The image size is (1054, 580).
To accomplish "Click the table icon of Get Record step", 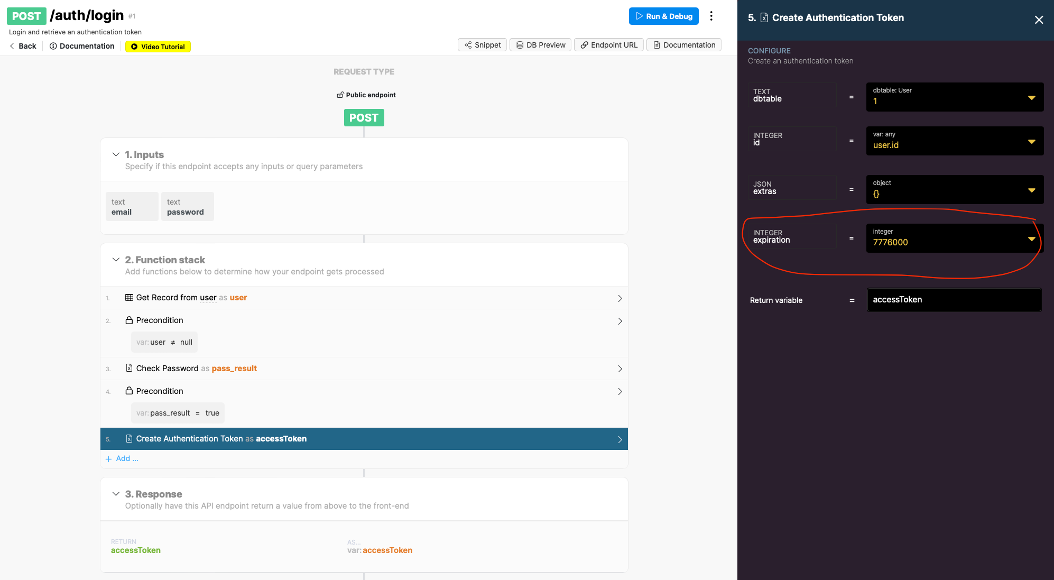I will point(129,298).
